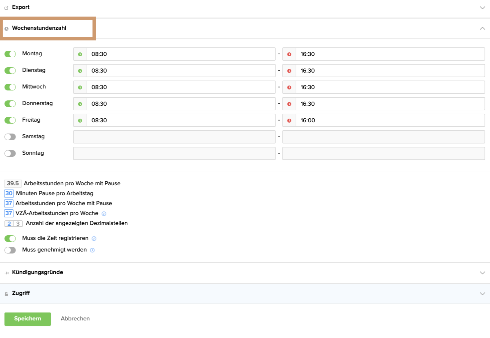490x338 pixels.
Task: Expand the Export section chevron
Action: (x=482, y=8)
